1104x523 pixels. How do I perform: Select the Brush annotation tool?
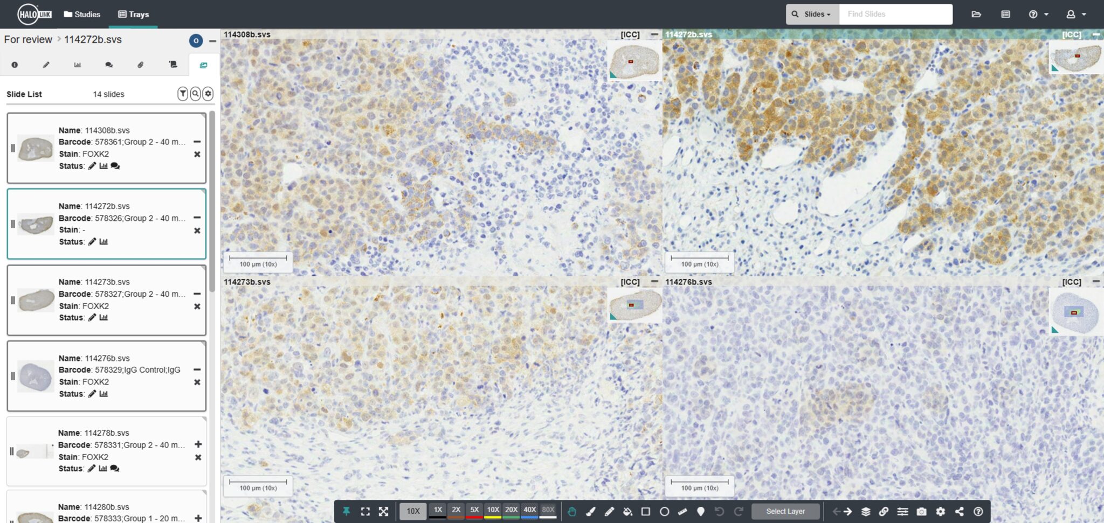(591, 511)
